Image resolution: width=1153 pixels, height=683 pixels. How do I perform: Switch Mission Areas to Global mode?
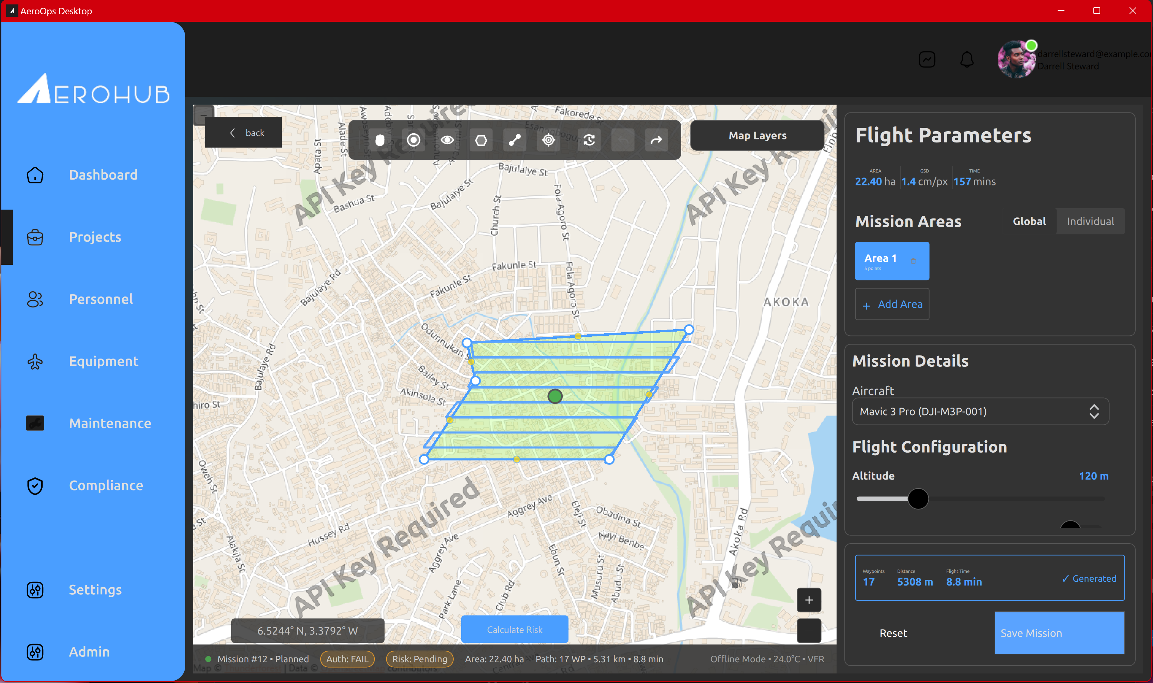tap(1029, 222)
